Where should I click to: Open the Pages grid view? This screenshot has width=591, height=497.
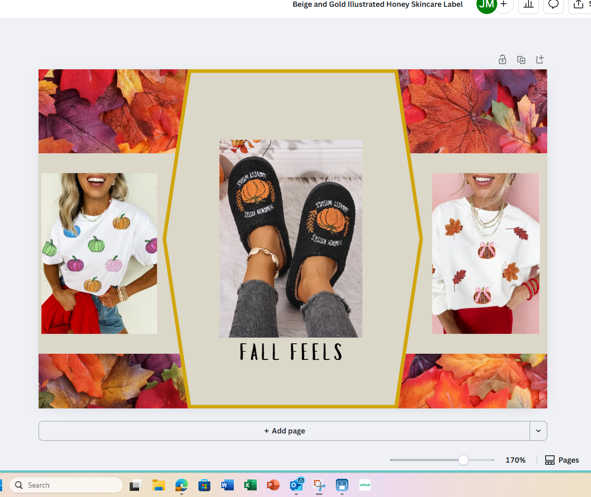click(x=562, y=460)
